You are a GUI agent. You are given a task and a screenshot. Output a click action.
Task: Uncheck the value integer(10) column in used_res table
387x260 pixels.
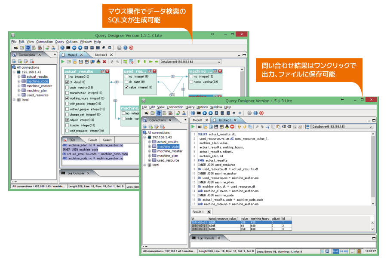pyautogui.click(x=126, y=87)
